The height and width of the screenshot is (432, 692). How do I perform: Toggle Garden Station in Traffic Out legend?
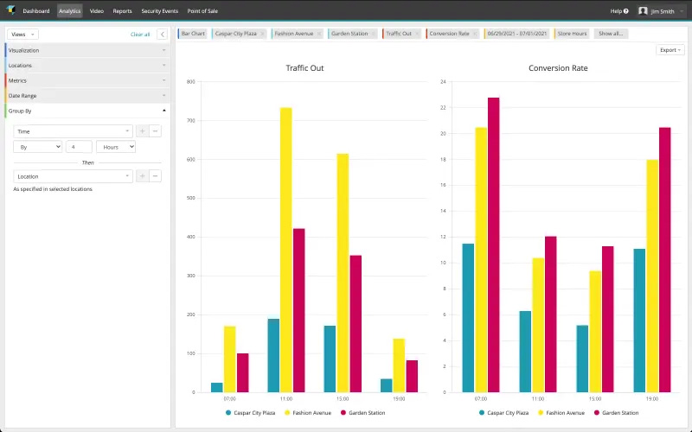pos(368,413)
